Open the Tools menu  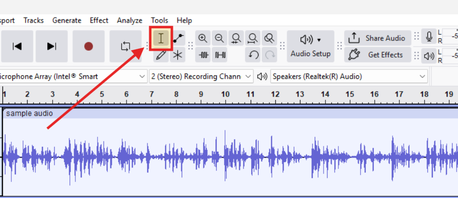tap(160, 20)
